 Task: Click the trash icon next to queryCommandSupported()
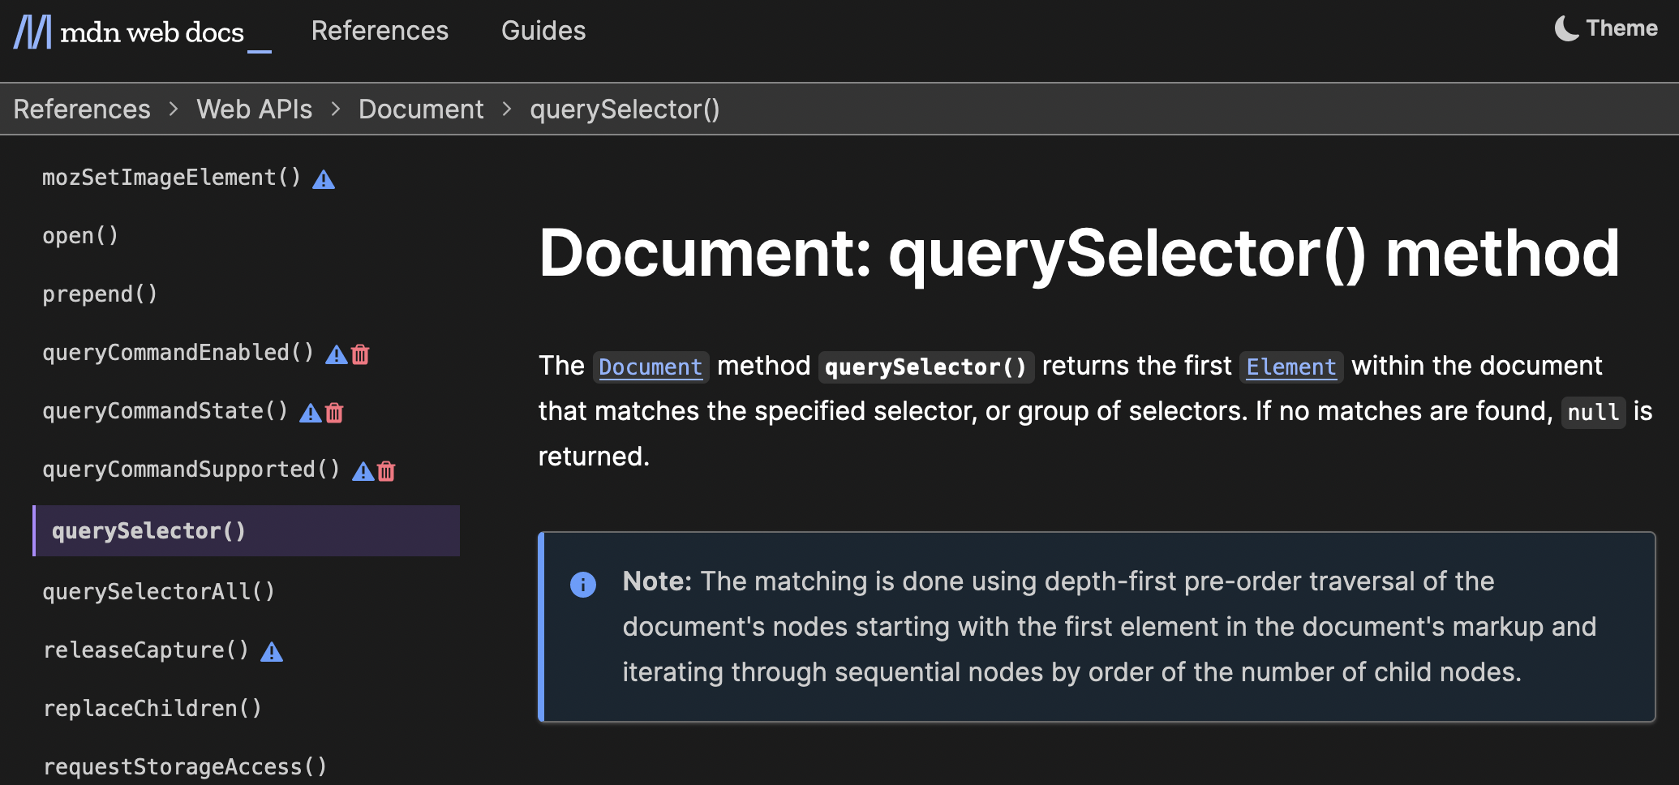386,470
